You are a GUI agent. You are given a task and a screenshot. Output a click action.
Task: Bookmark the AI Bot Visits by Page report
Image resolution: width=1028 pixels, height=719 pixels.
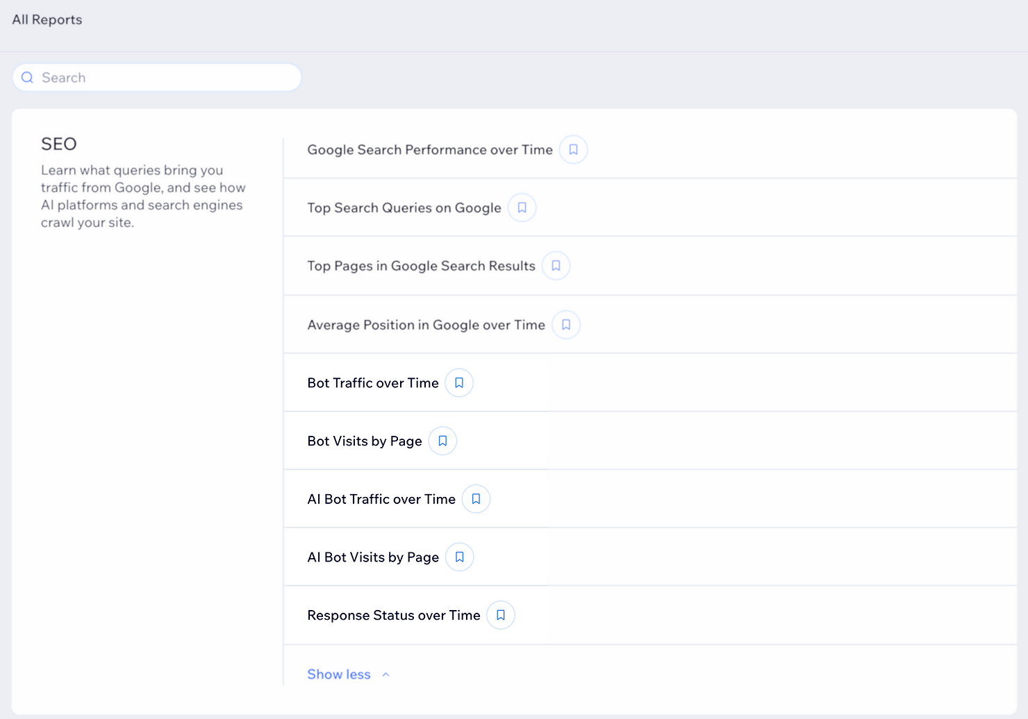tap(459, 557)
